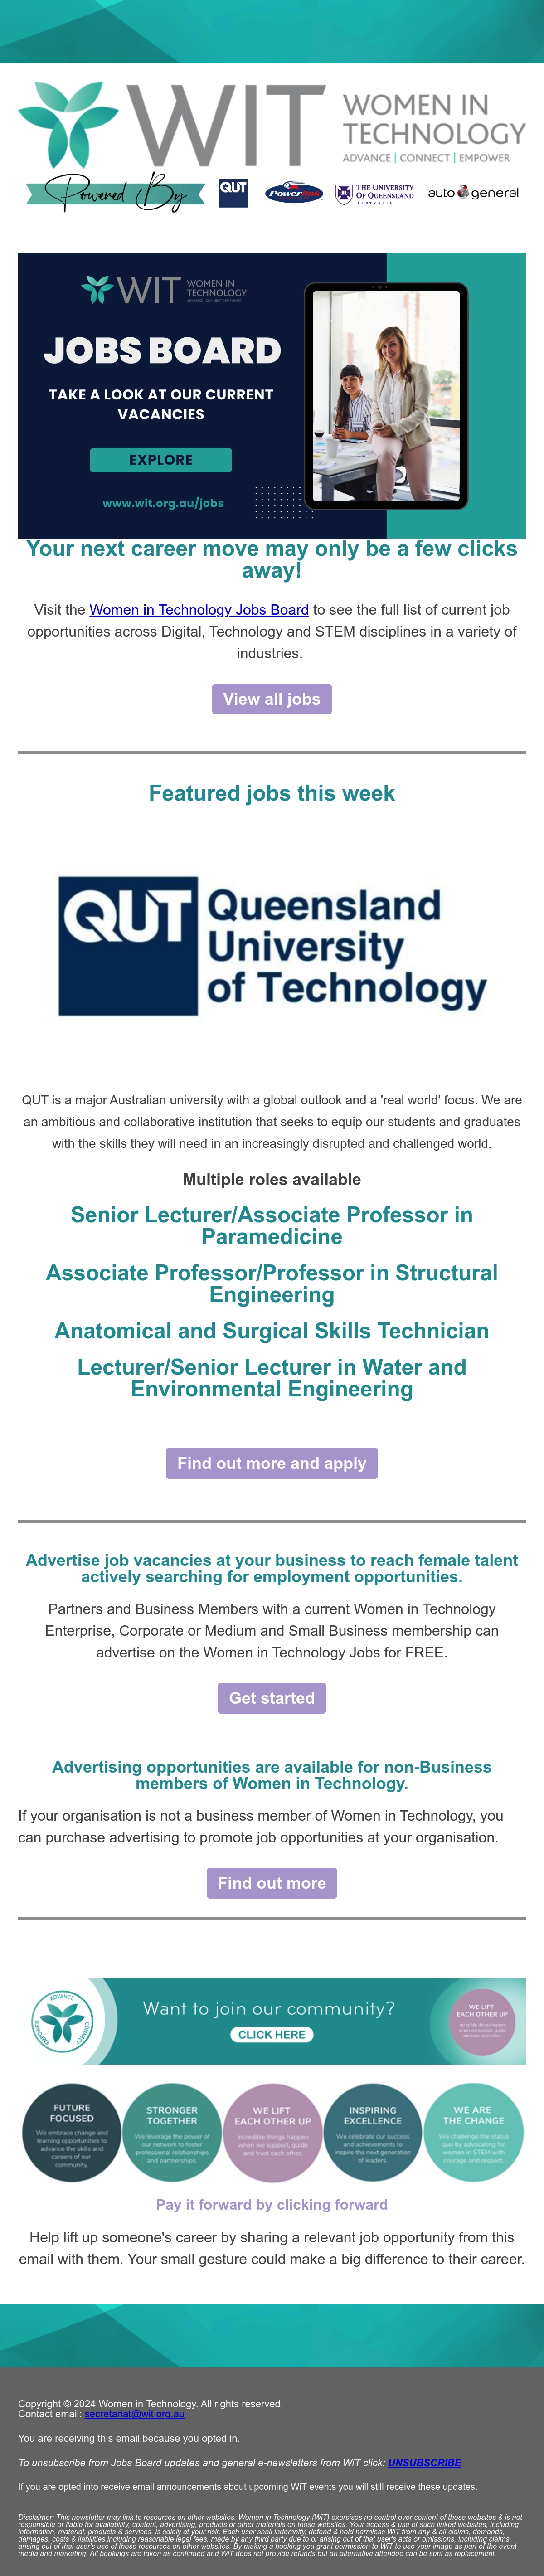The width and height of the screenshot is (544, 2576).
Task: Click The University of Queensland logo
Action: click(x=375, y=194)
